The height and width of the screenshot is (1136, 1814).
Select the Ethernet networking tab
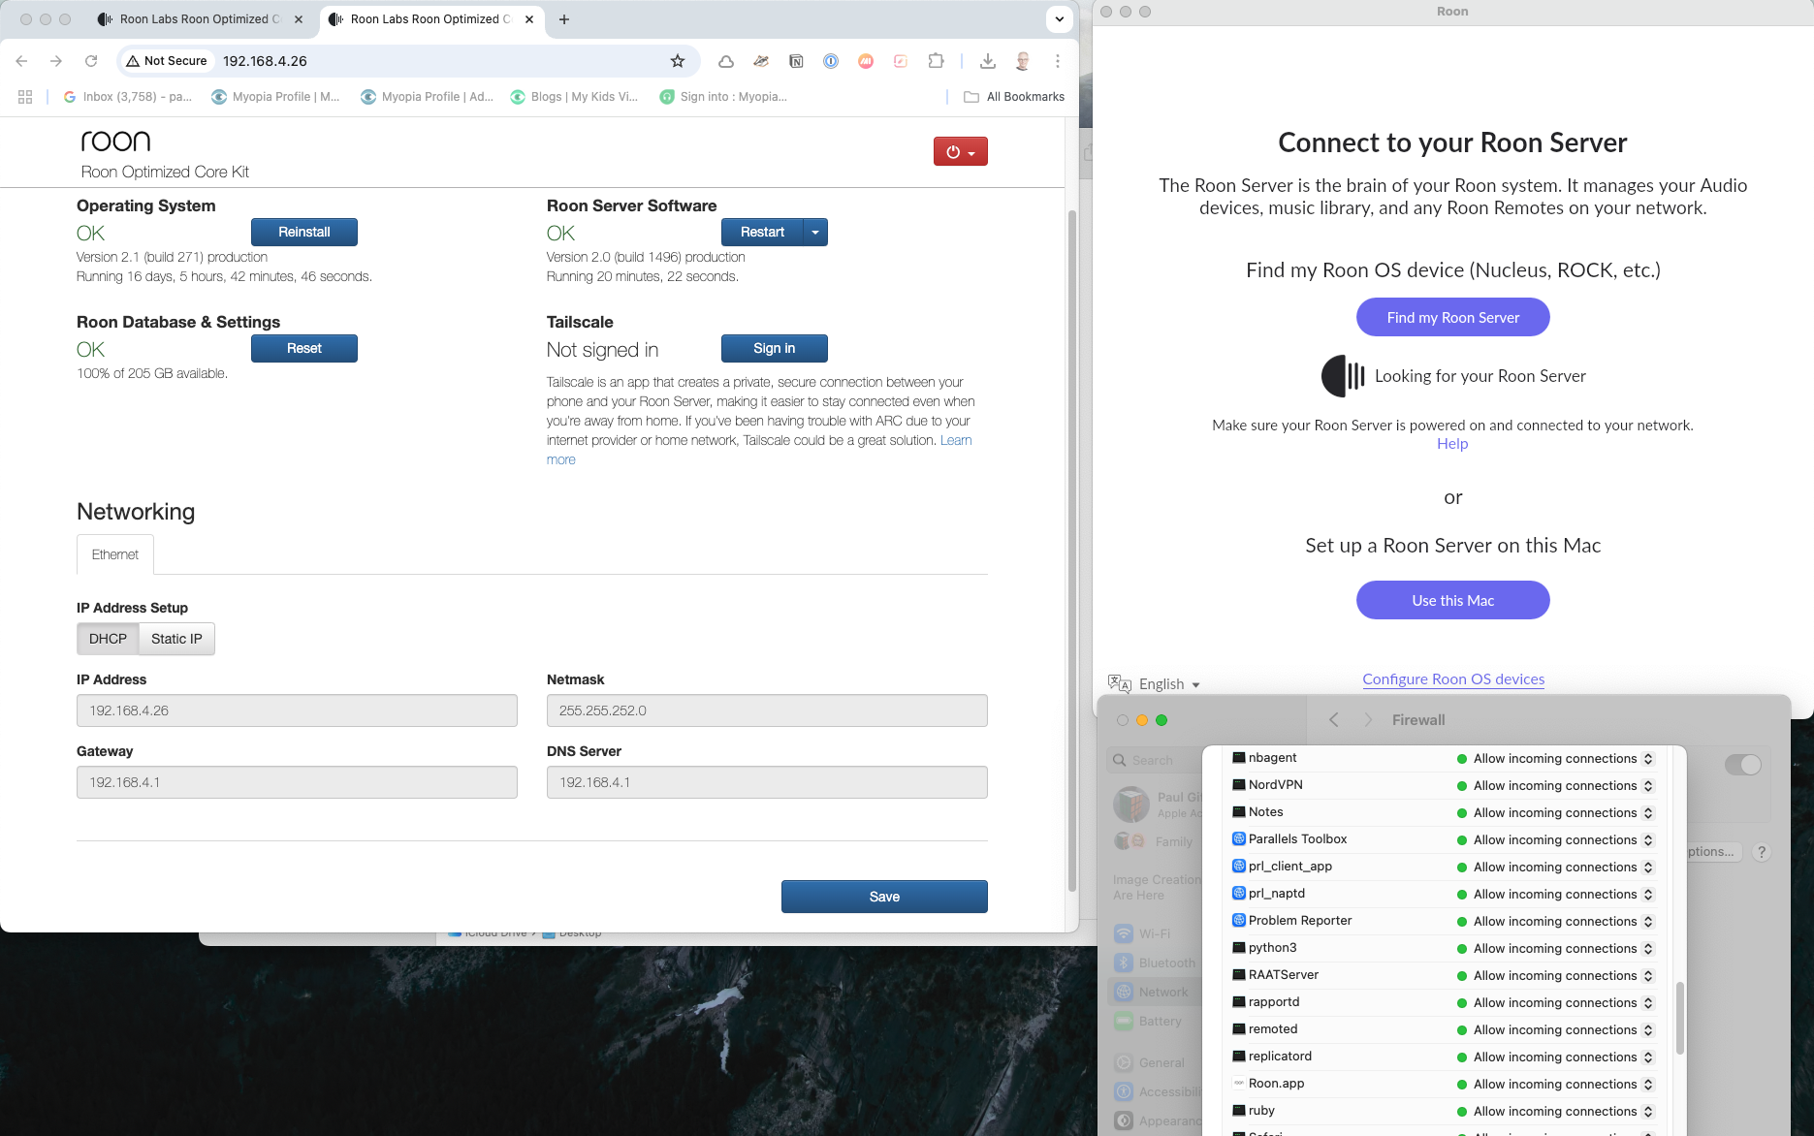pyautogui.click(x=115, y=554)
